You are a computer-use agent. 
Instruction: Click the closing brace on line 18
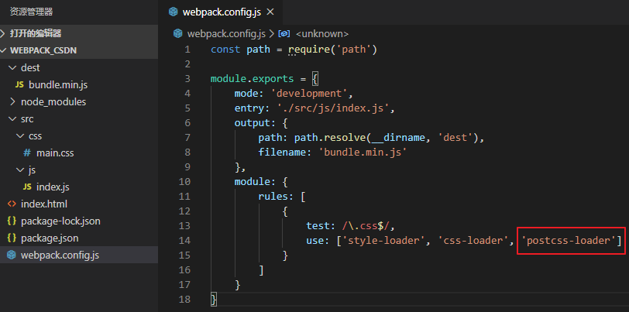click(x=214, y=300)
